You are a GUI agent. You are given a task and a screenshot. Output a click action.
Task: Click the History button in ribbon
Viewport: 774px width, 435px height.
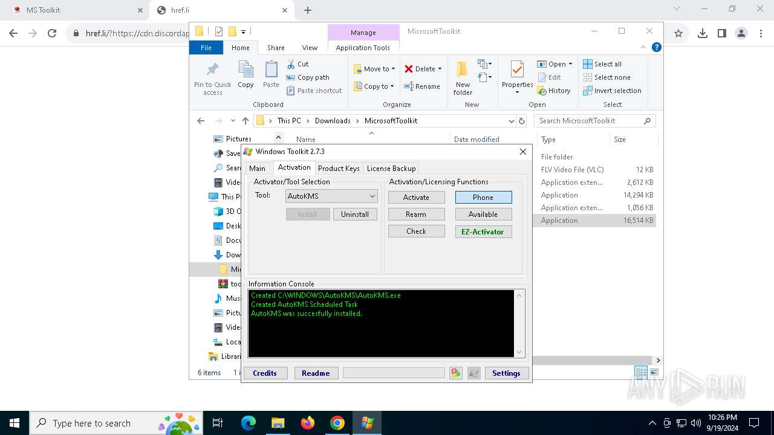(553, 91)
